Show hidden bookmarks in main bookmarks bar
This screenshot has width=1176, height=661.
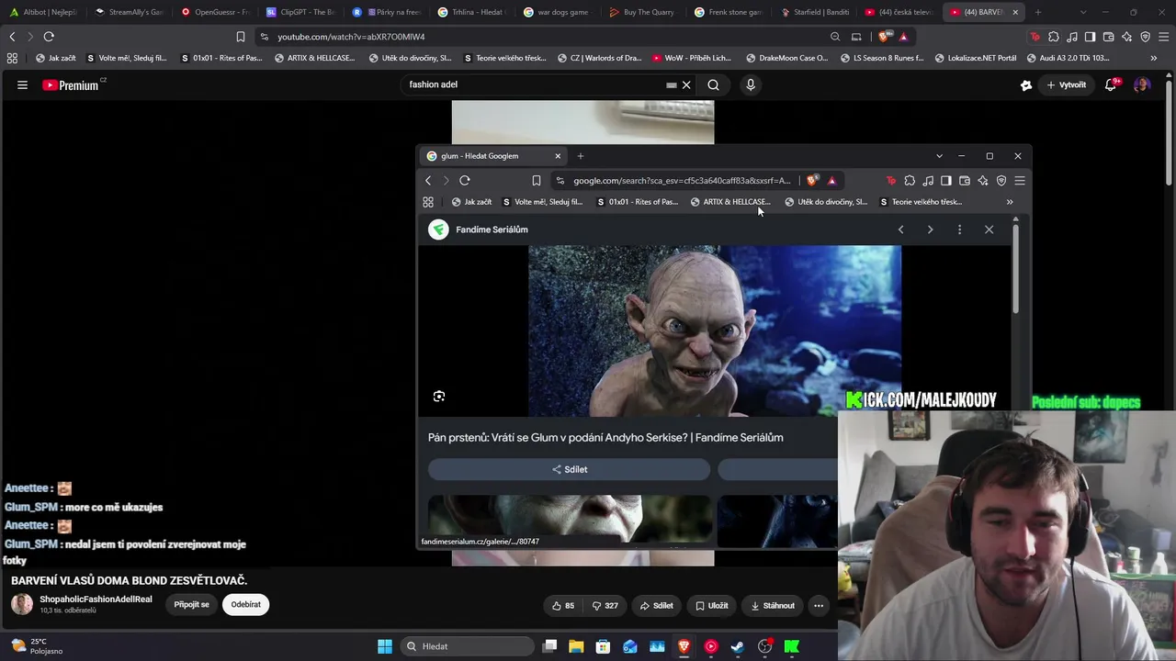[1154, 58]
